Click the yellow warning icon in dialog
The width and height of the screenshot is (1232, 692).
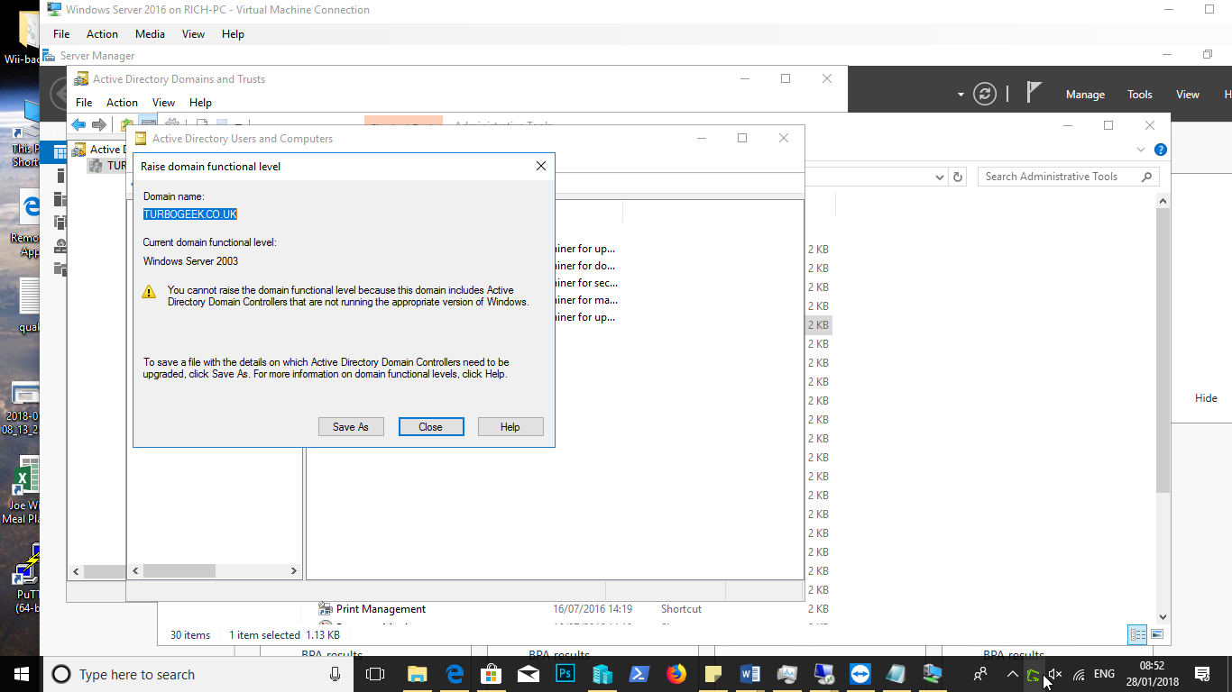pos(150,292)
